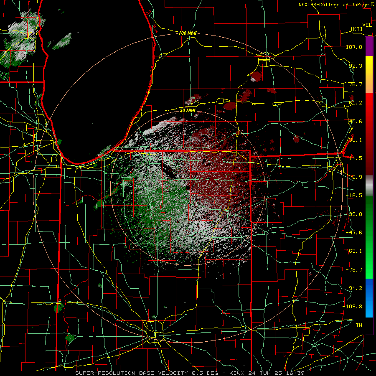Click the Super-Resolution Base Velocity caption
Screen dimensions: 376x376
point(190,373)
